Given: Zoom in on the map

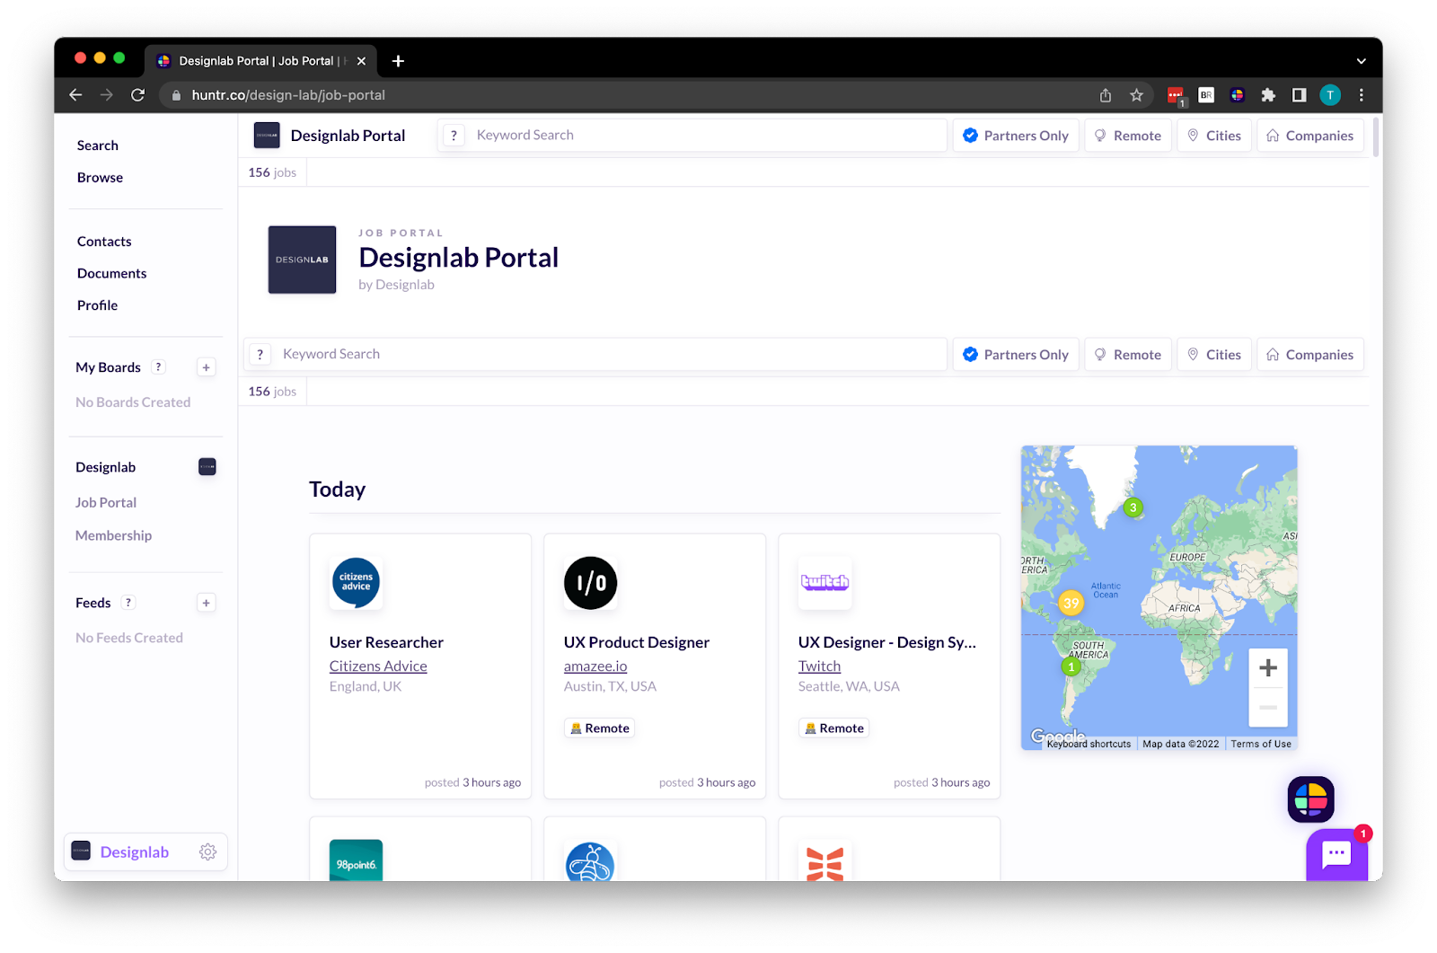Looking at the screenshot, I should (1268, 667).
